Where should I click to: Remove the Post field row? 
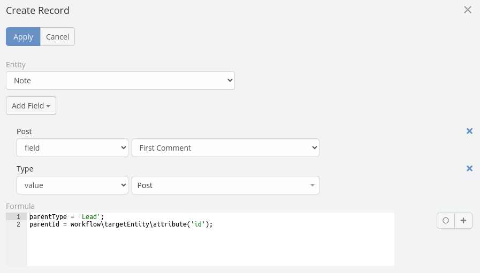pos(469,131)
